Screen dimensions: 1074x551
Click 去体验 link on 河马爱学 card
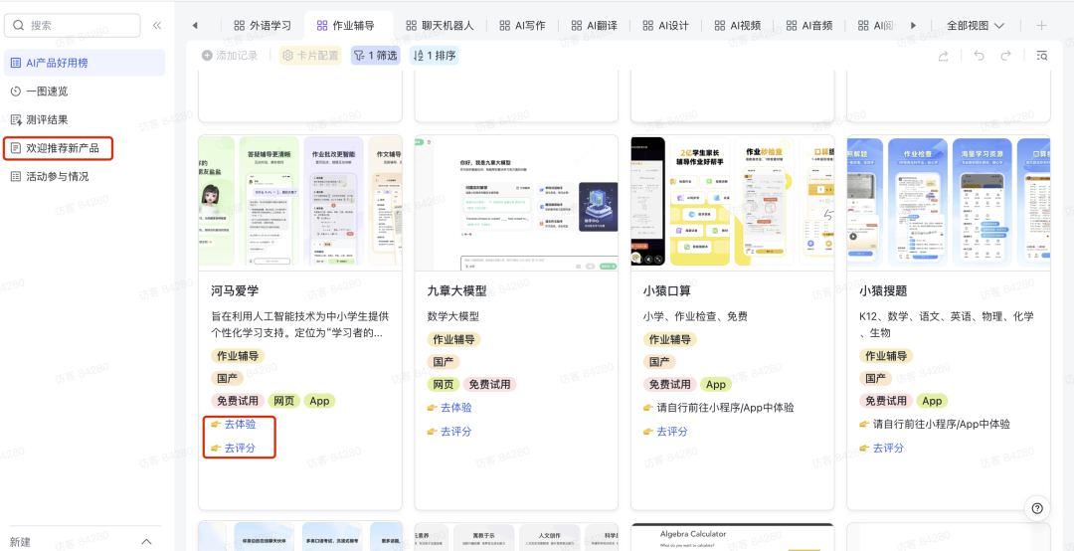coord(240,425)
